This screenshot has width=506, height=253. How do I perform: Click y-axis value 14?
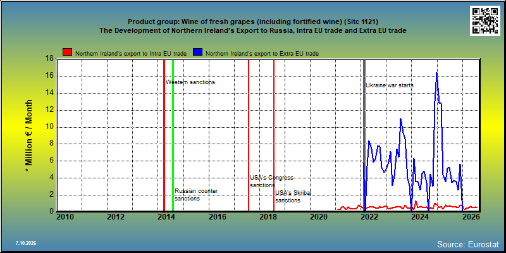tap(49, 93)
